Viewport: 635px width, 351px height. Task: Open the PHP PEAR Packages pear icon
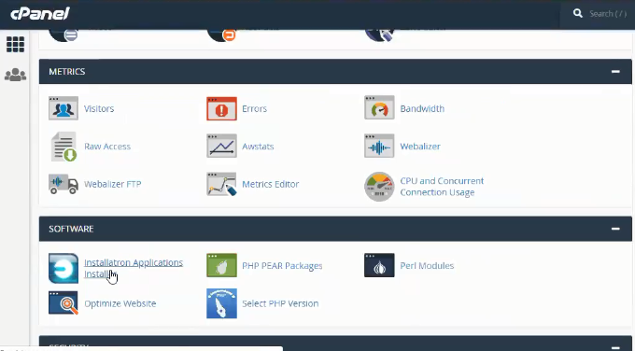[x=221, y=265]
